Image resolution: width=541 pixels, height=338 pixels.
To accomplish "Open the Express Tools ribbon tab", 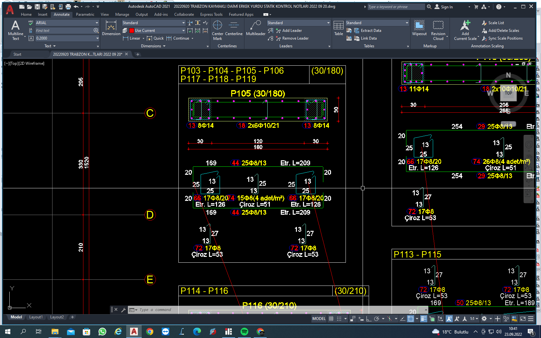I will 211,14.
